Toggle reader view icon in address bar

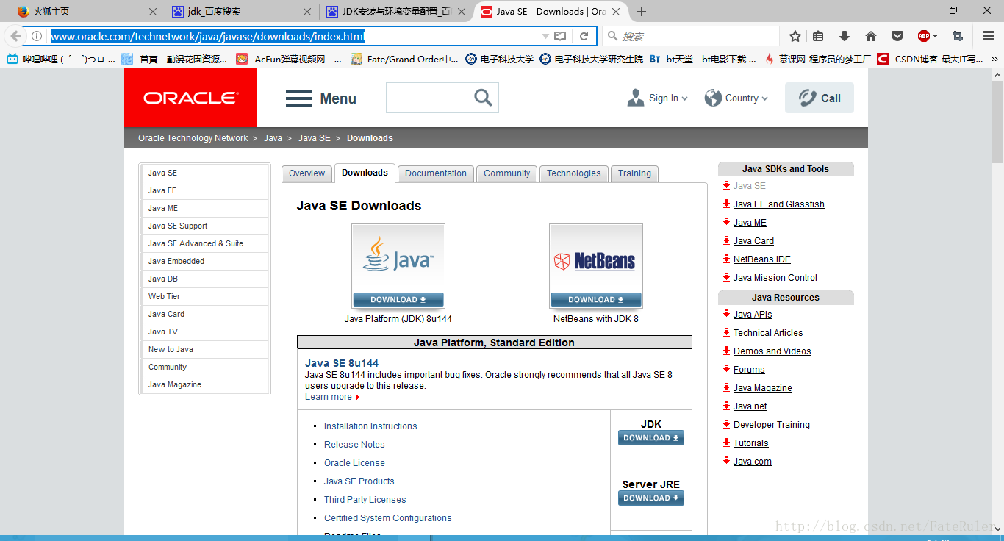[x=560, y=36]
